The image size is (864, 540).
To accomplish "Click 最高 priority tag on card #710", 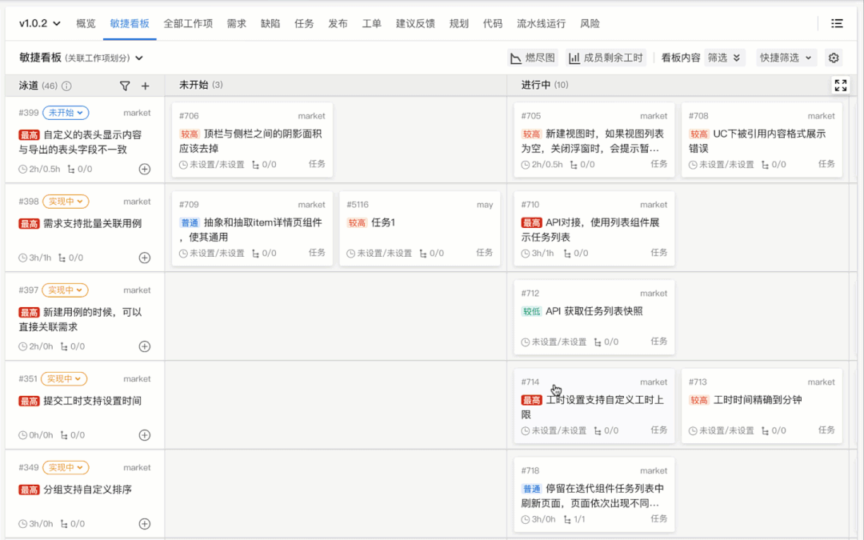I will tap(532, 223).
